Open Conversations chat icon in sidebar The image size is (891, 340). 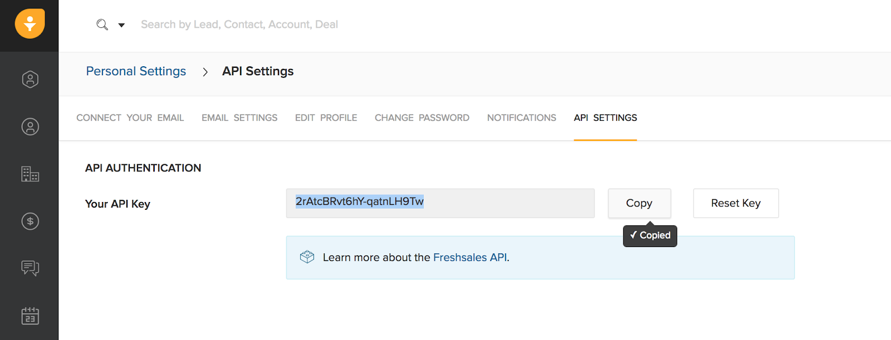(x=30, y=268)
